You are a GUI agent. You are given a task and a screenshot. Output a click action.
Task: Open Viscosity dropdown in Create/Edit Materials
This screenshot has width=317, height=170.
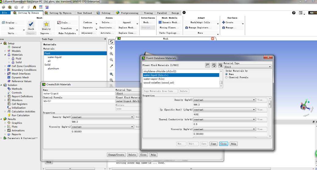(x=103, y=127)
